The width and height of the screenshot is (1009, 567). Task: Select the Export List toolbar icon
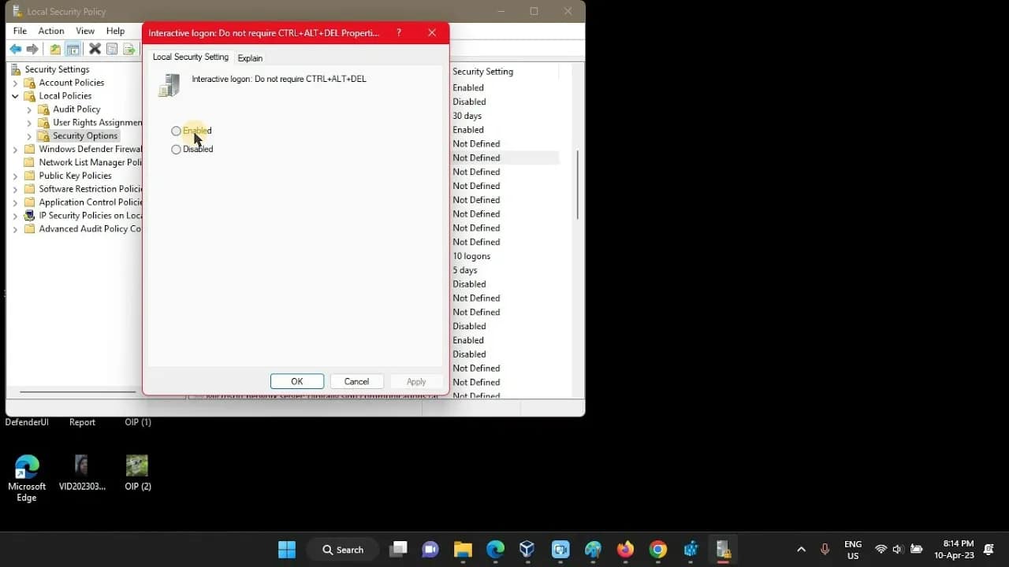[x=129, y=49]
